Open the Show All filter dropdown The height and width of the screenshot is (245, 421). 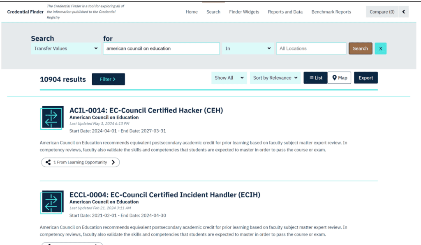tap(229, 78)
